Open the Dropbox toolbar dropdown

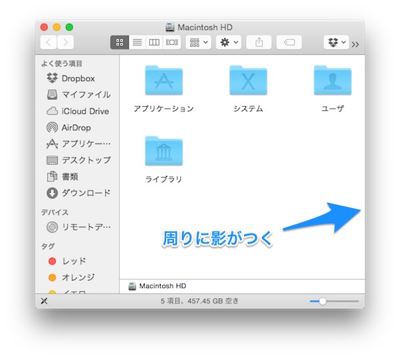(336, 42)
